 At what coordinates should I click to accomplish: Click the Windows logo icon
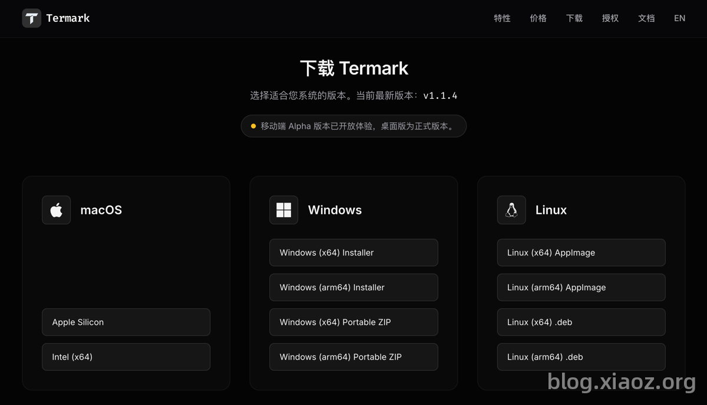coord(284,210)
